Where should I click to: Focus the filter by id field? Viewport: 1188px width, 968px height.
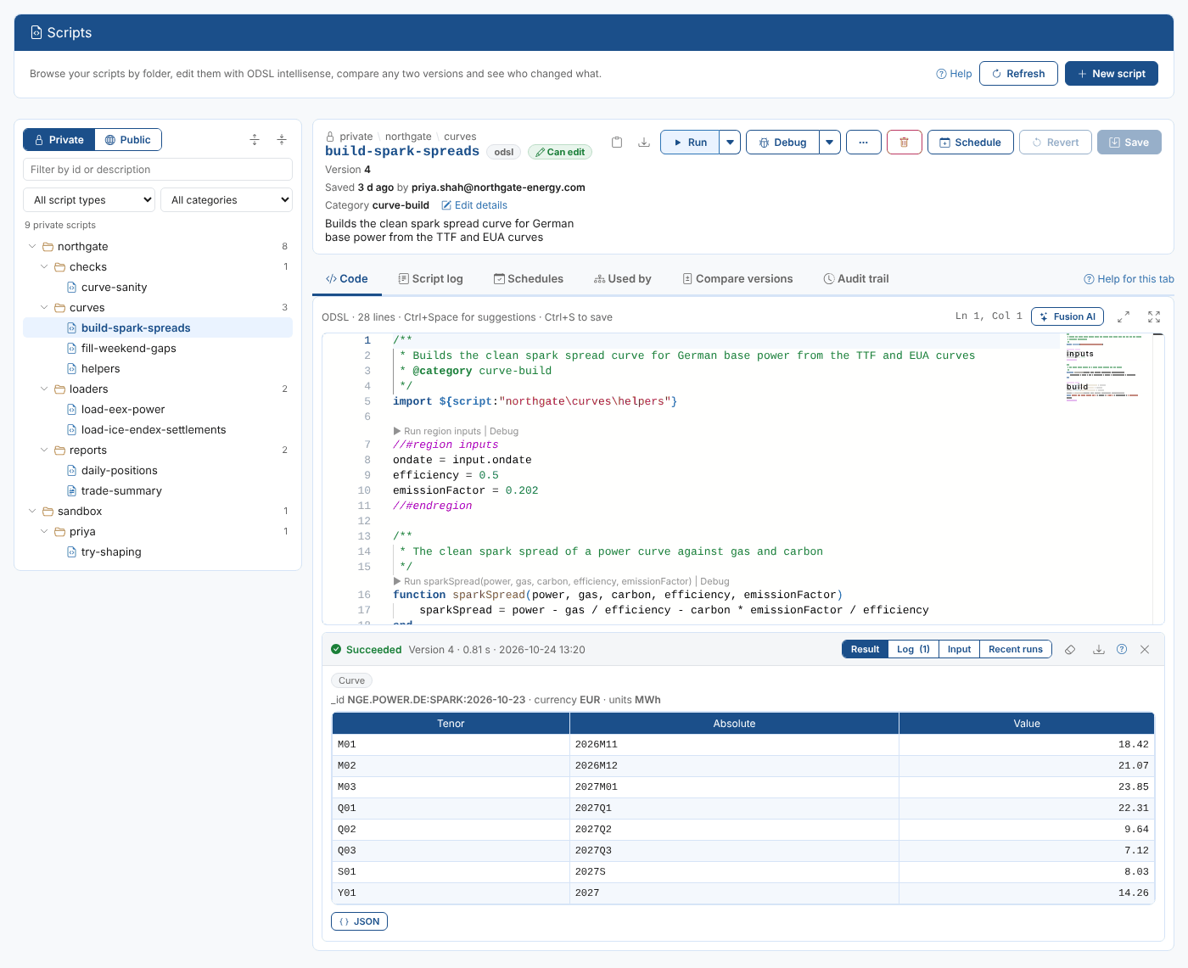pyautogui.click(x=158, y=170)
